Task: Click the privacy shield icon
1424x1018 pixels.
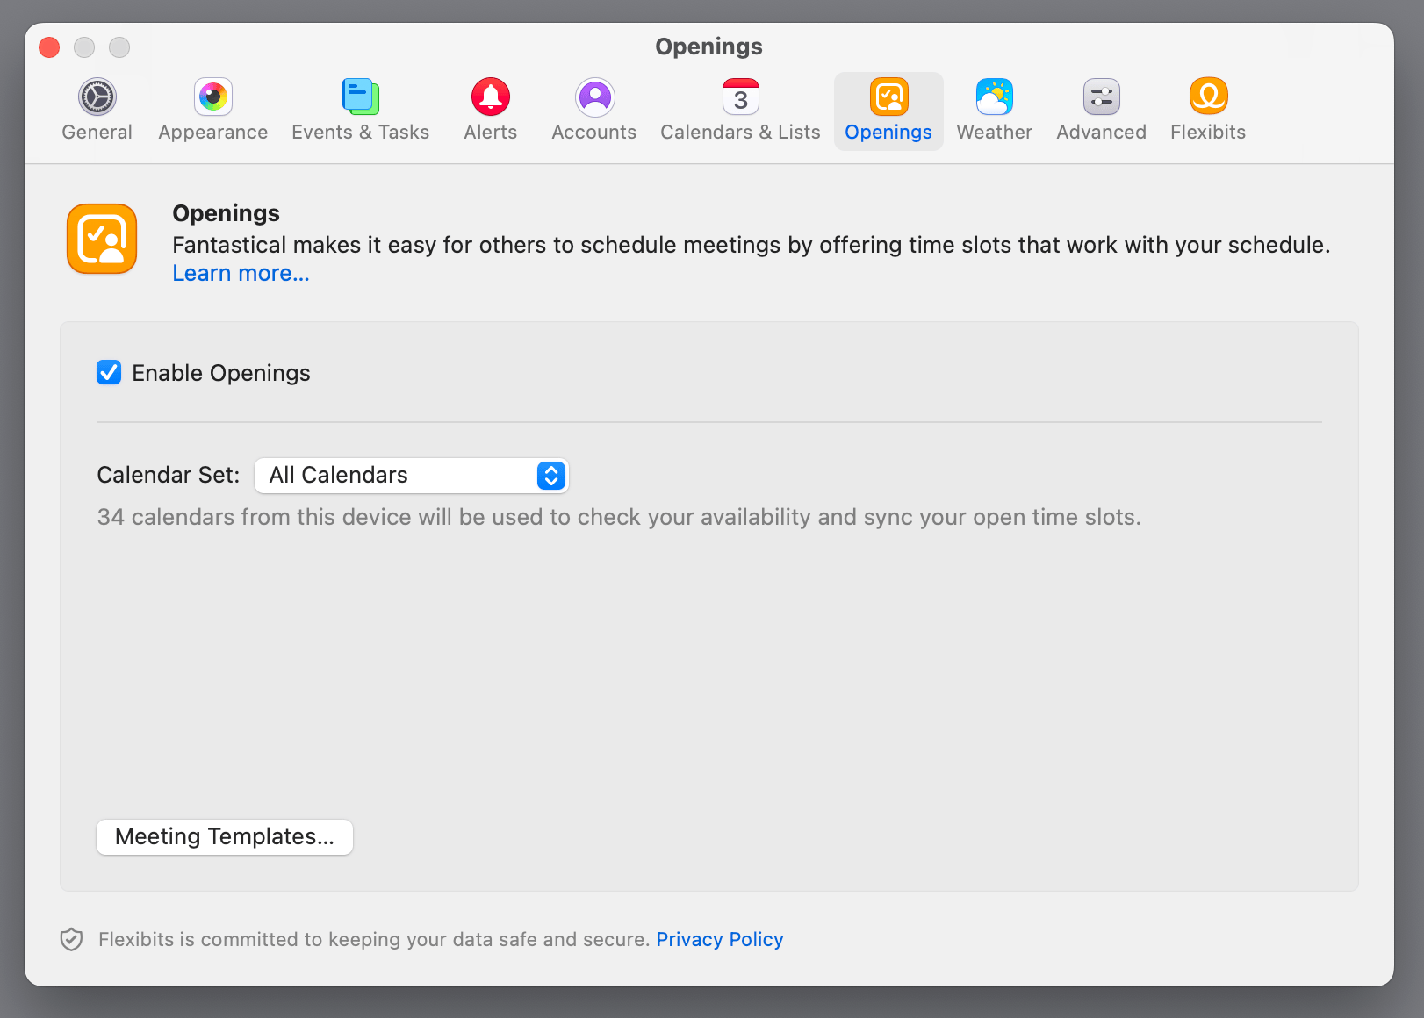Action: tap(71, 939)
